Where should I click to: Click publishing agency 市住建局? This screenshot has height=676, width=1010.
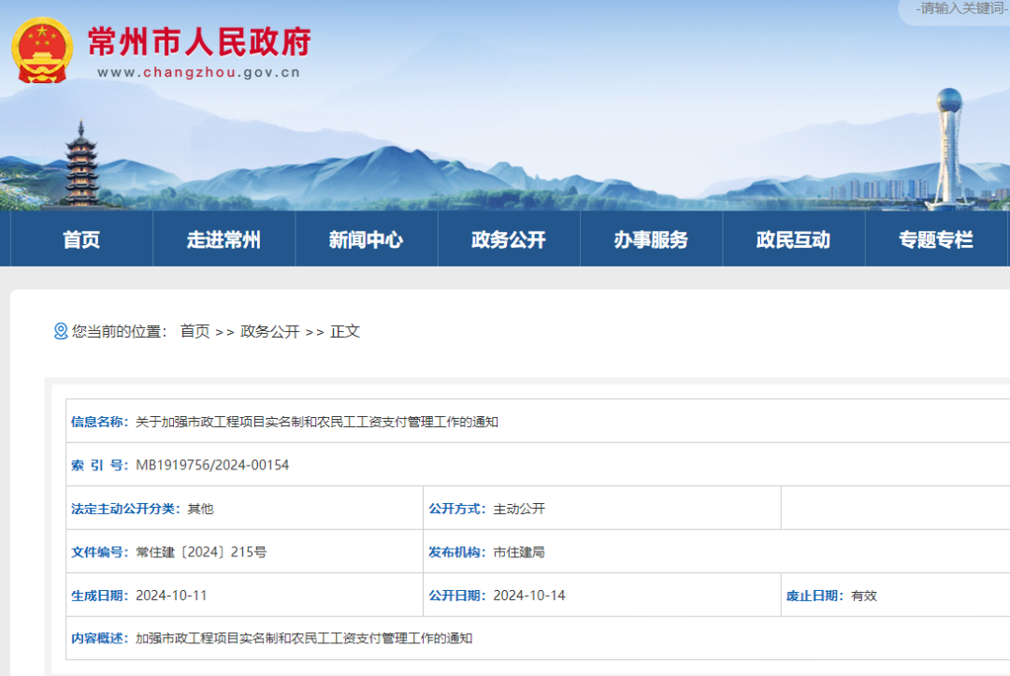tap(519, 552)
